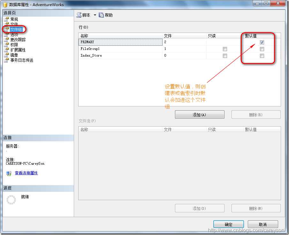Click the 镜像 page icon
This screenshot has width=289, height=235.
pos(6,55)
